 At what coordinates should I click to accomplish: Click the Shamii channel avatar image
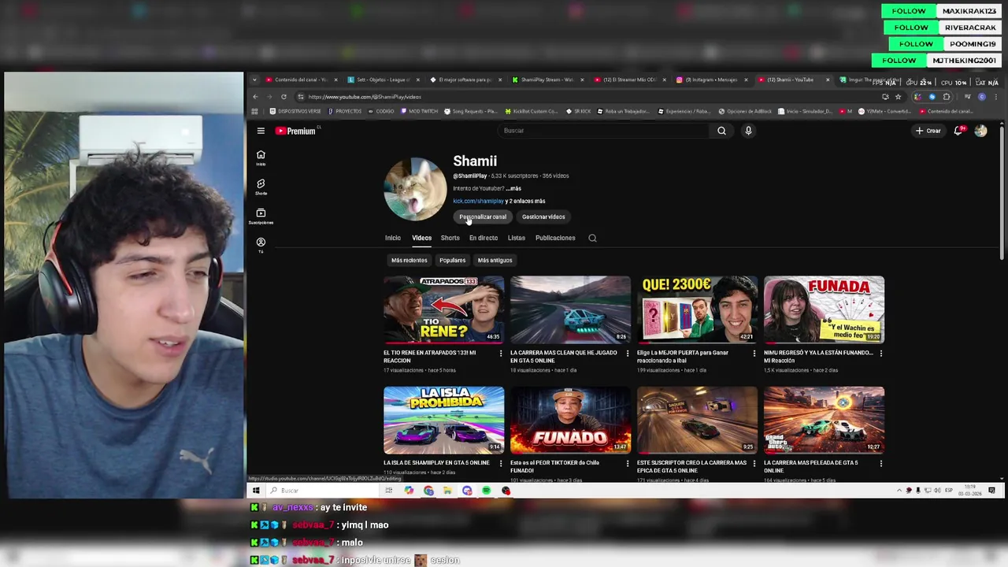[x=415, y=189]
